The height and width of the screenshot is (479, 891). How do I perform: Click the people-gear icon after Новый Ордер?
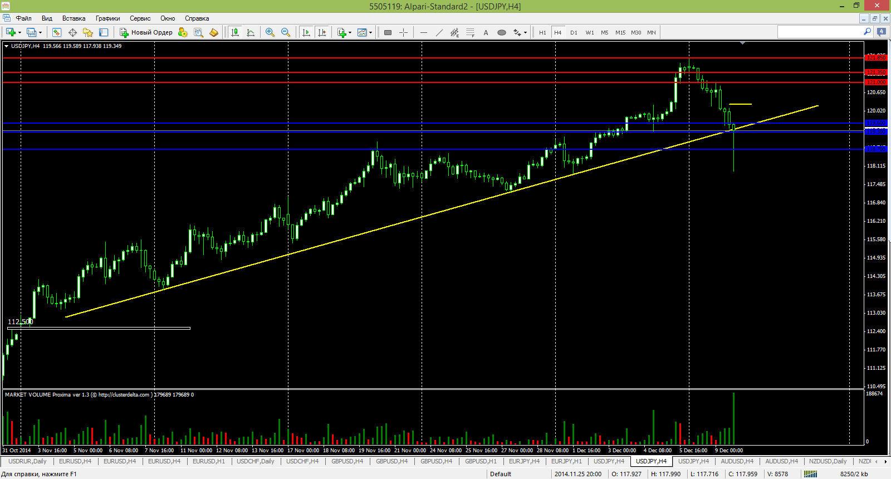click(183, 32)
